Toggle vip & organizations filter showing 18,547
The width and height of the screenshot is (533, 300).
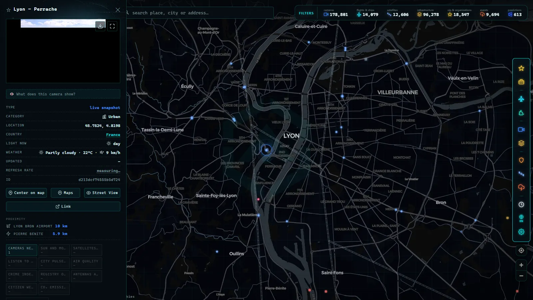(x=459, y=13)
